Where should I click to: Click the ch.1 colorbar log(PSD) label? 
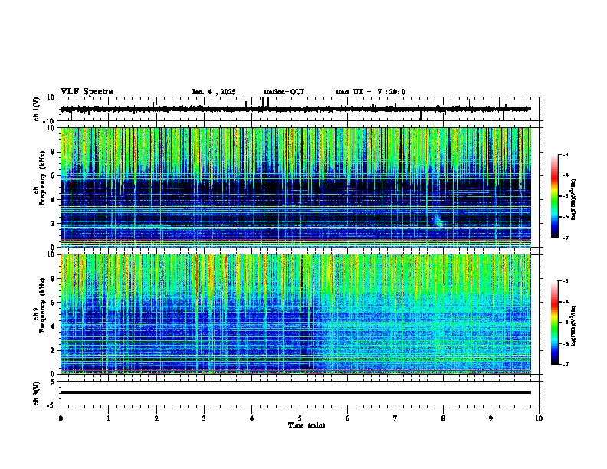tap(574, 200)
